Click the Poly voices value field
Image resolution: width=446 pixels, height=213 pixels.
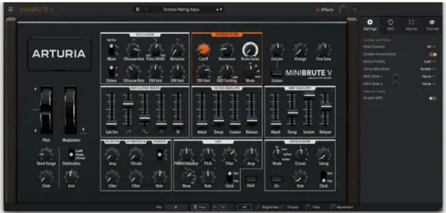177,207
